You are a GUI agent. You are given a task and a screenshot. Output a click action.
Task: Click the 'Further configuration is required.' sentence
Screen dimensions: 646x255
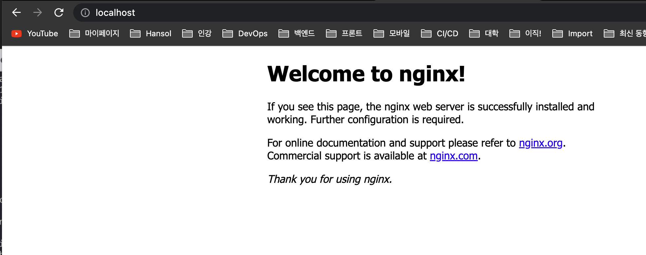click(x=387, y=120)
